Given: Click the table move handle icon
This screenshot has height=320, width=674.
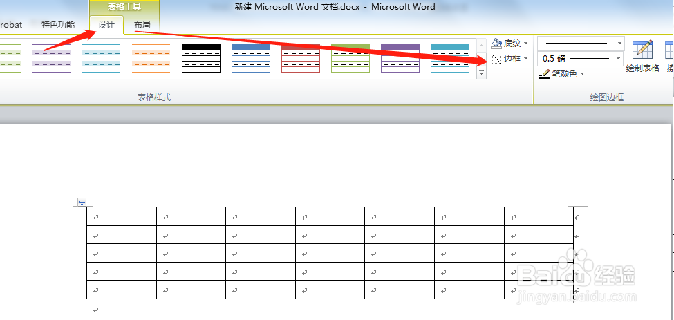Looking at the screenshot, I should tap(82, 202).
